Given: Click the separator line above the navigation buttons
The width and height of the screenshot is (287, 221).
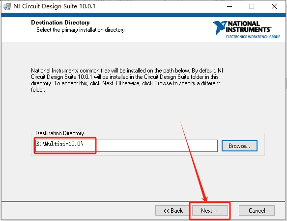Looking at the screenshot, I should [143, 201].
